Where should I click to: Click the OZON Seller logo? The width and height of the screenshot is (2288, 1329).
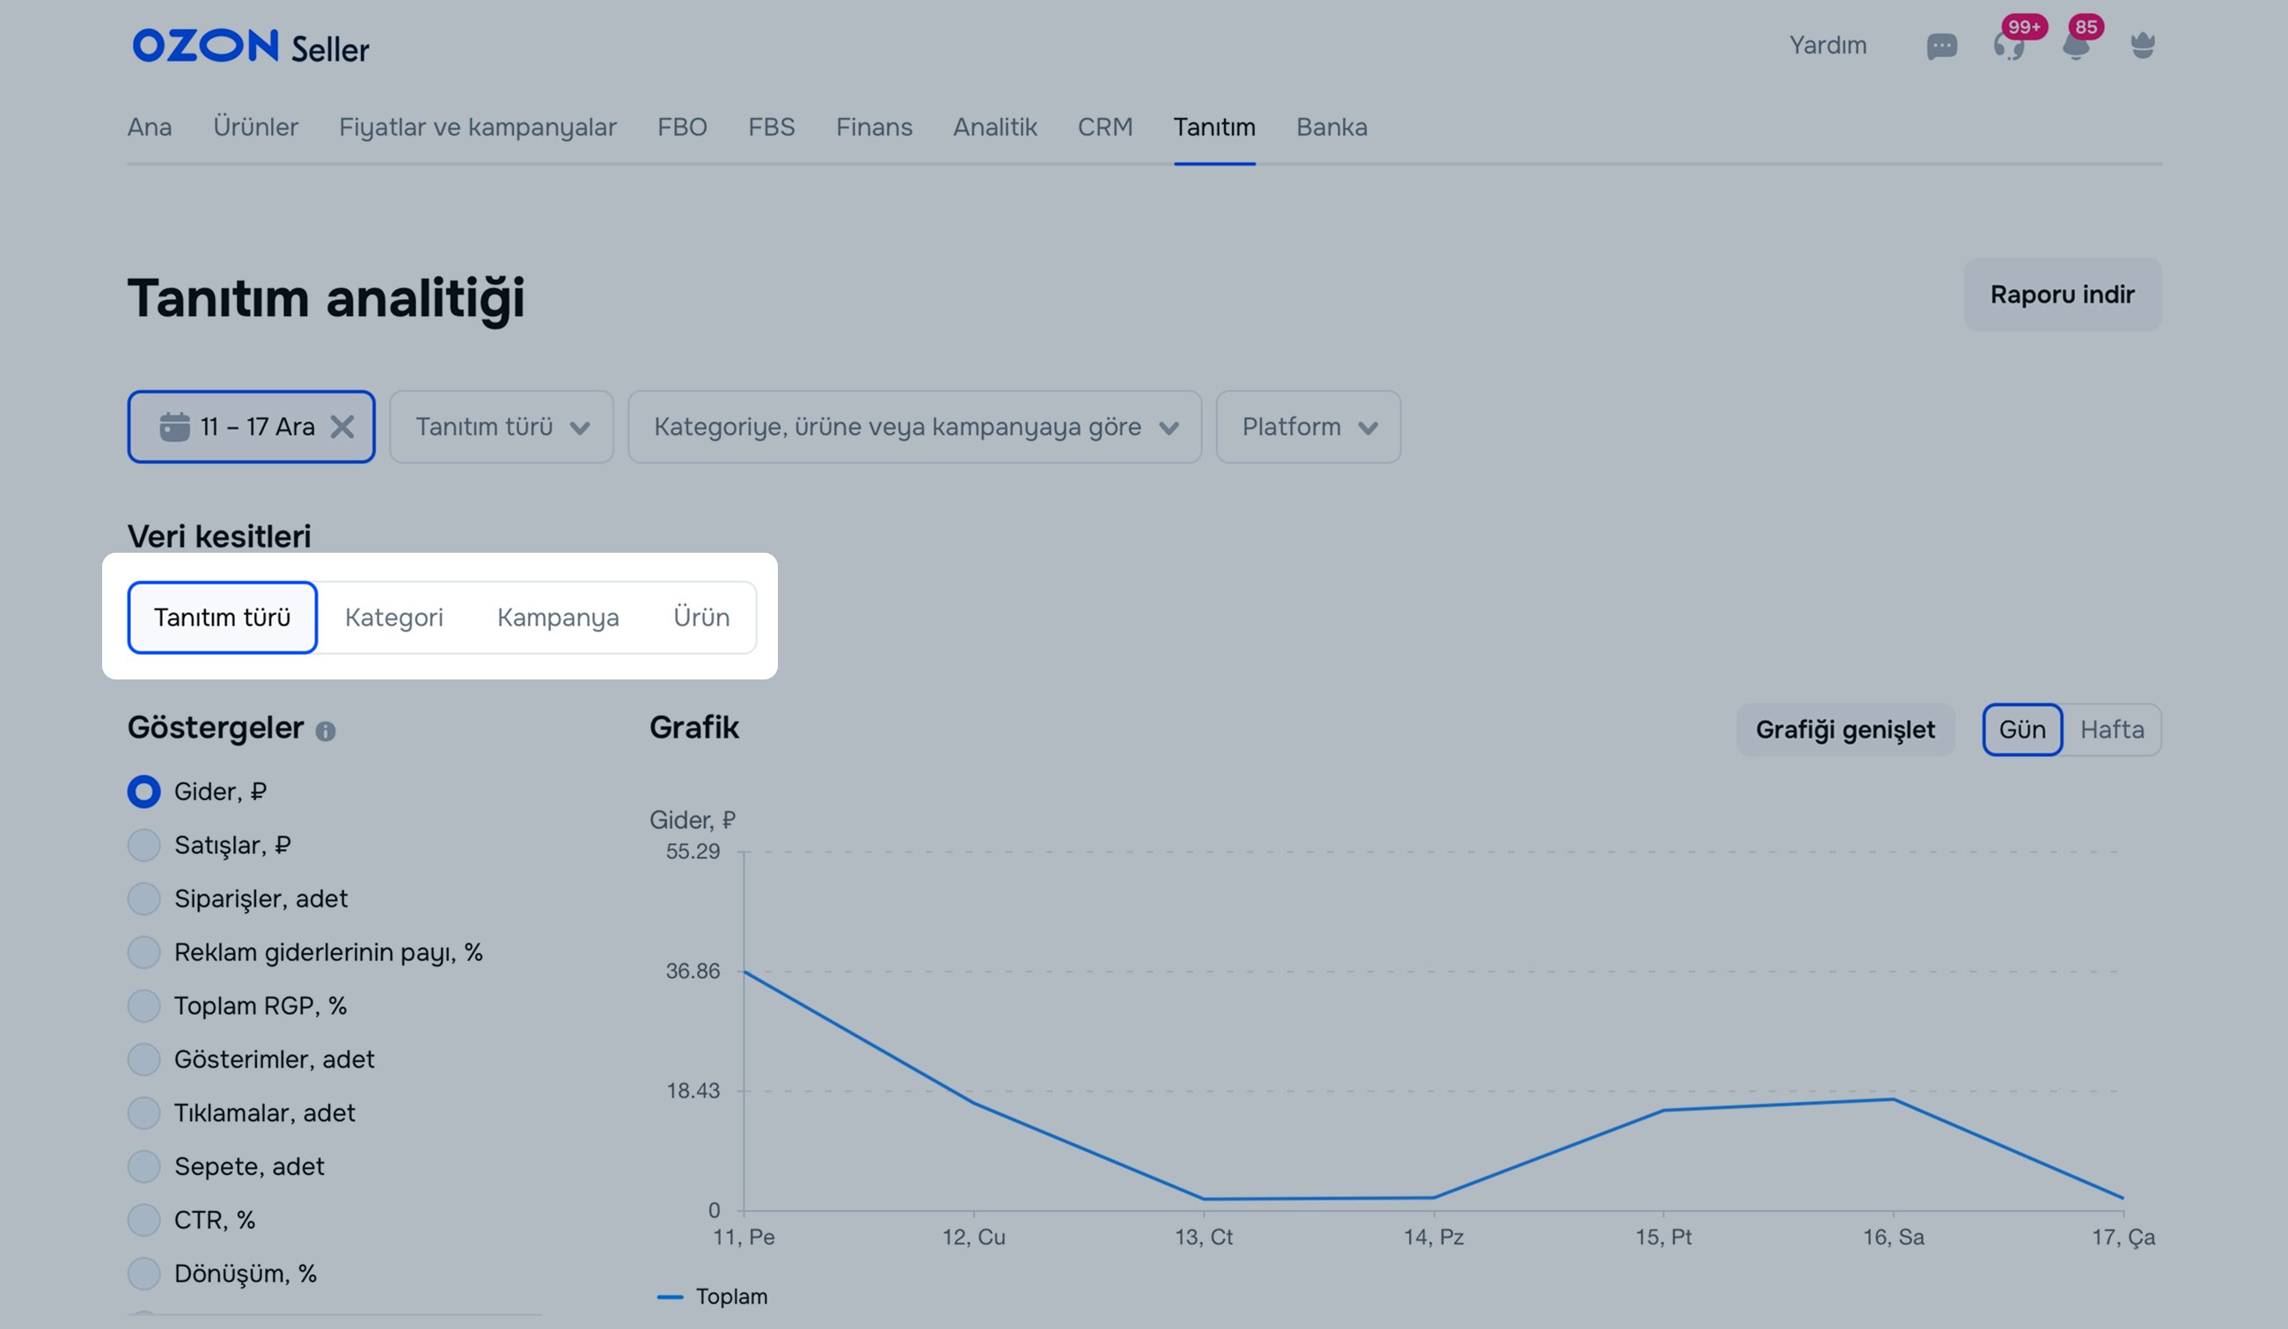pos(251,47)
